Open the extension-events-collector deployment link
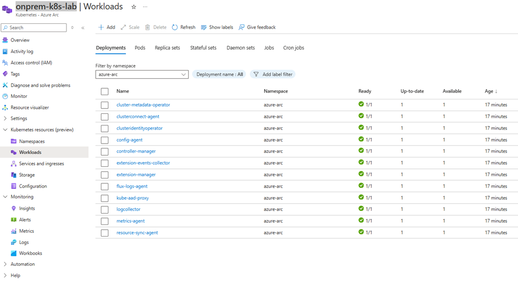 [143, 163]
